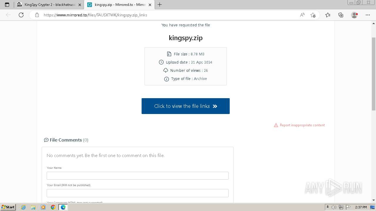Click the File Comments heading
Image resolution: width=376 pixels, height=211 pixels.
[x=66, y=140]
